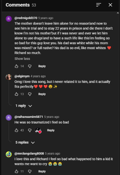The width and height of the screenshot is (120, 175).
Task: Open @elgimym's profile avatar
Action: click(x=9, y=77)
